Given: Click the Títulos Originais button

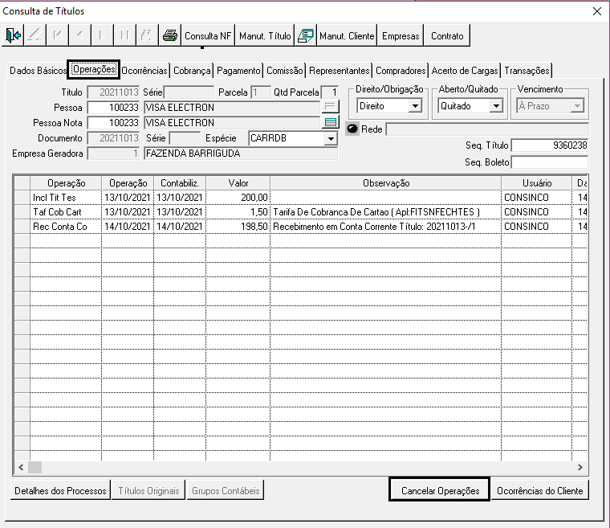Looking at the screenshot, I should click(x=148, y=490).
